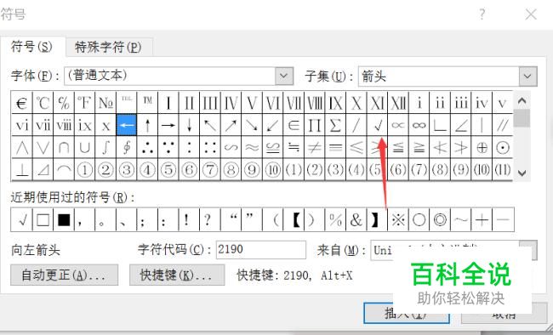
Task: Select the north-west diagonal arrow symbol
Action: pos(210,125)
